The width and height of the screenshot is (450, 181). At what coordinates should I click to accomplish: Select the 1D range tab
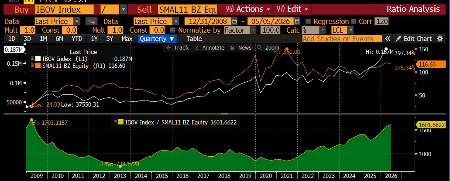(12, 39)
